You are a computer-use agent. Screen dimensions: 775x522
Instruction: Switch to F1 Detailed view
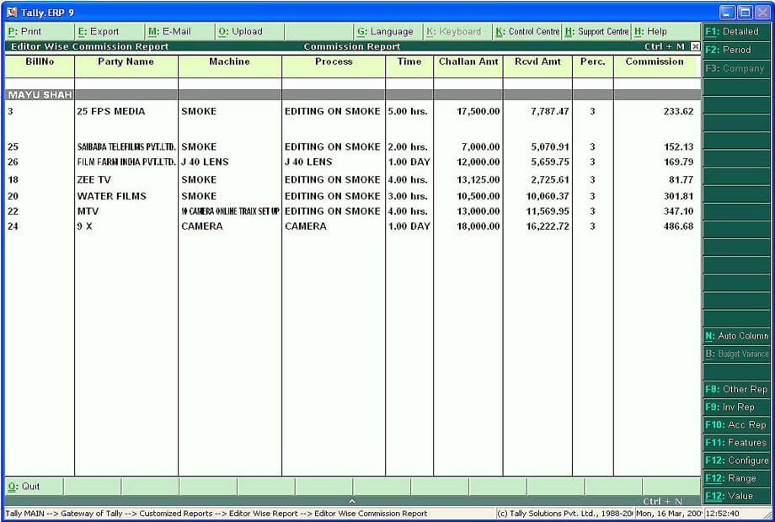736,32
